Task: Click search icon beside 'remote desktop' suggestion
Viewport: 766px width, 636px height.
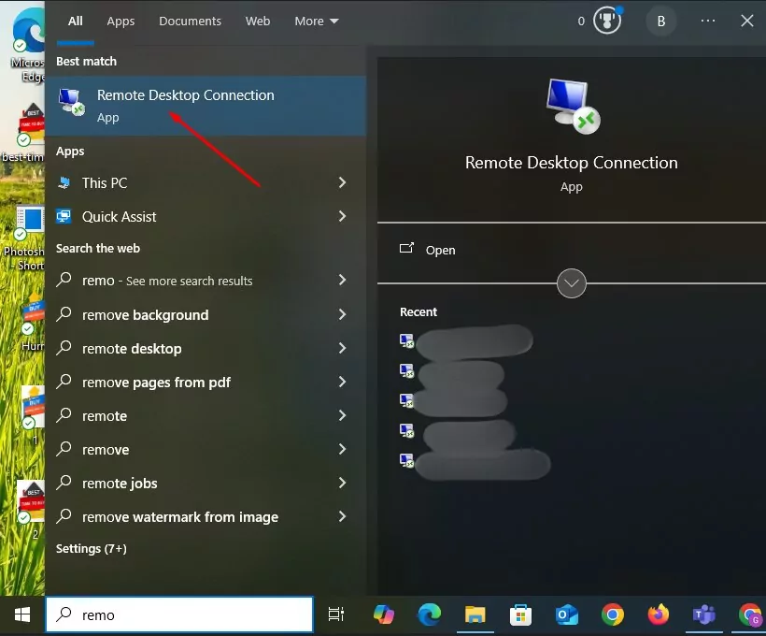Action: click(64, 348)
